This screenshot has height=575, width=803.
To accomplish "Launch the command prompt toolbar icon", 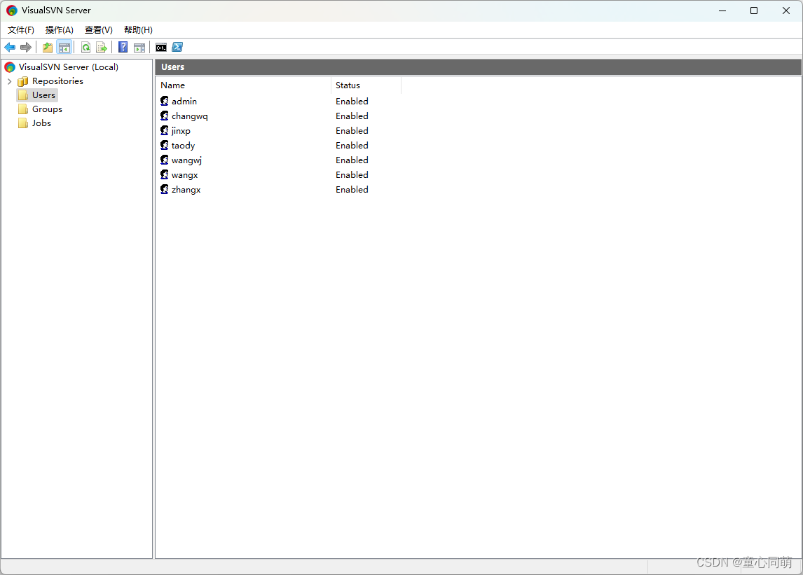I will tap(161, 48).
